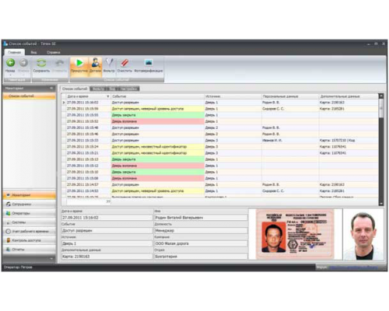Image resolution: width=389 pixels, height=311 pixels.
Task: Click the Персональные данные column header
Action: click(290, 96)
